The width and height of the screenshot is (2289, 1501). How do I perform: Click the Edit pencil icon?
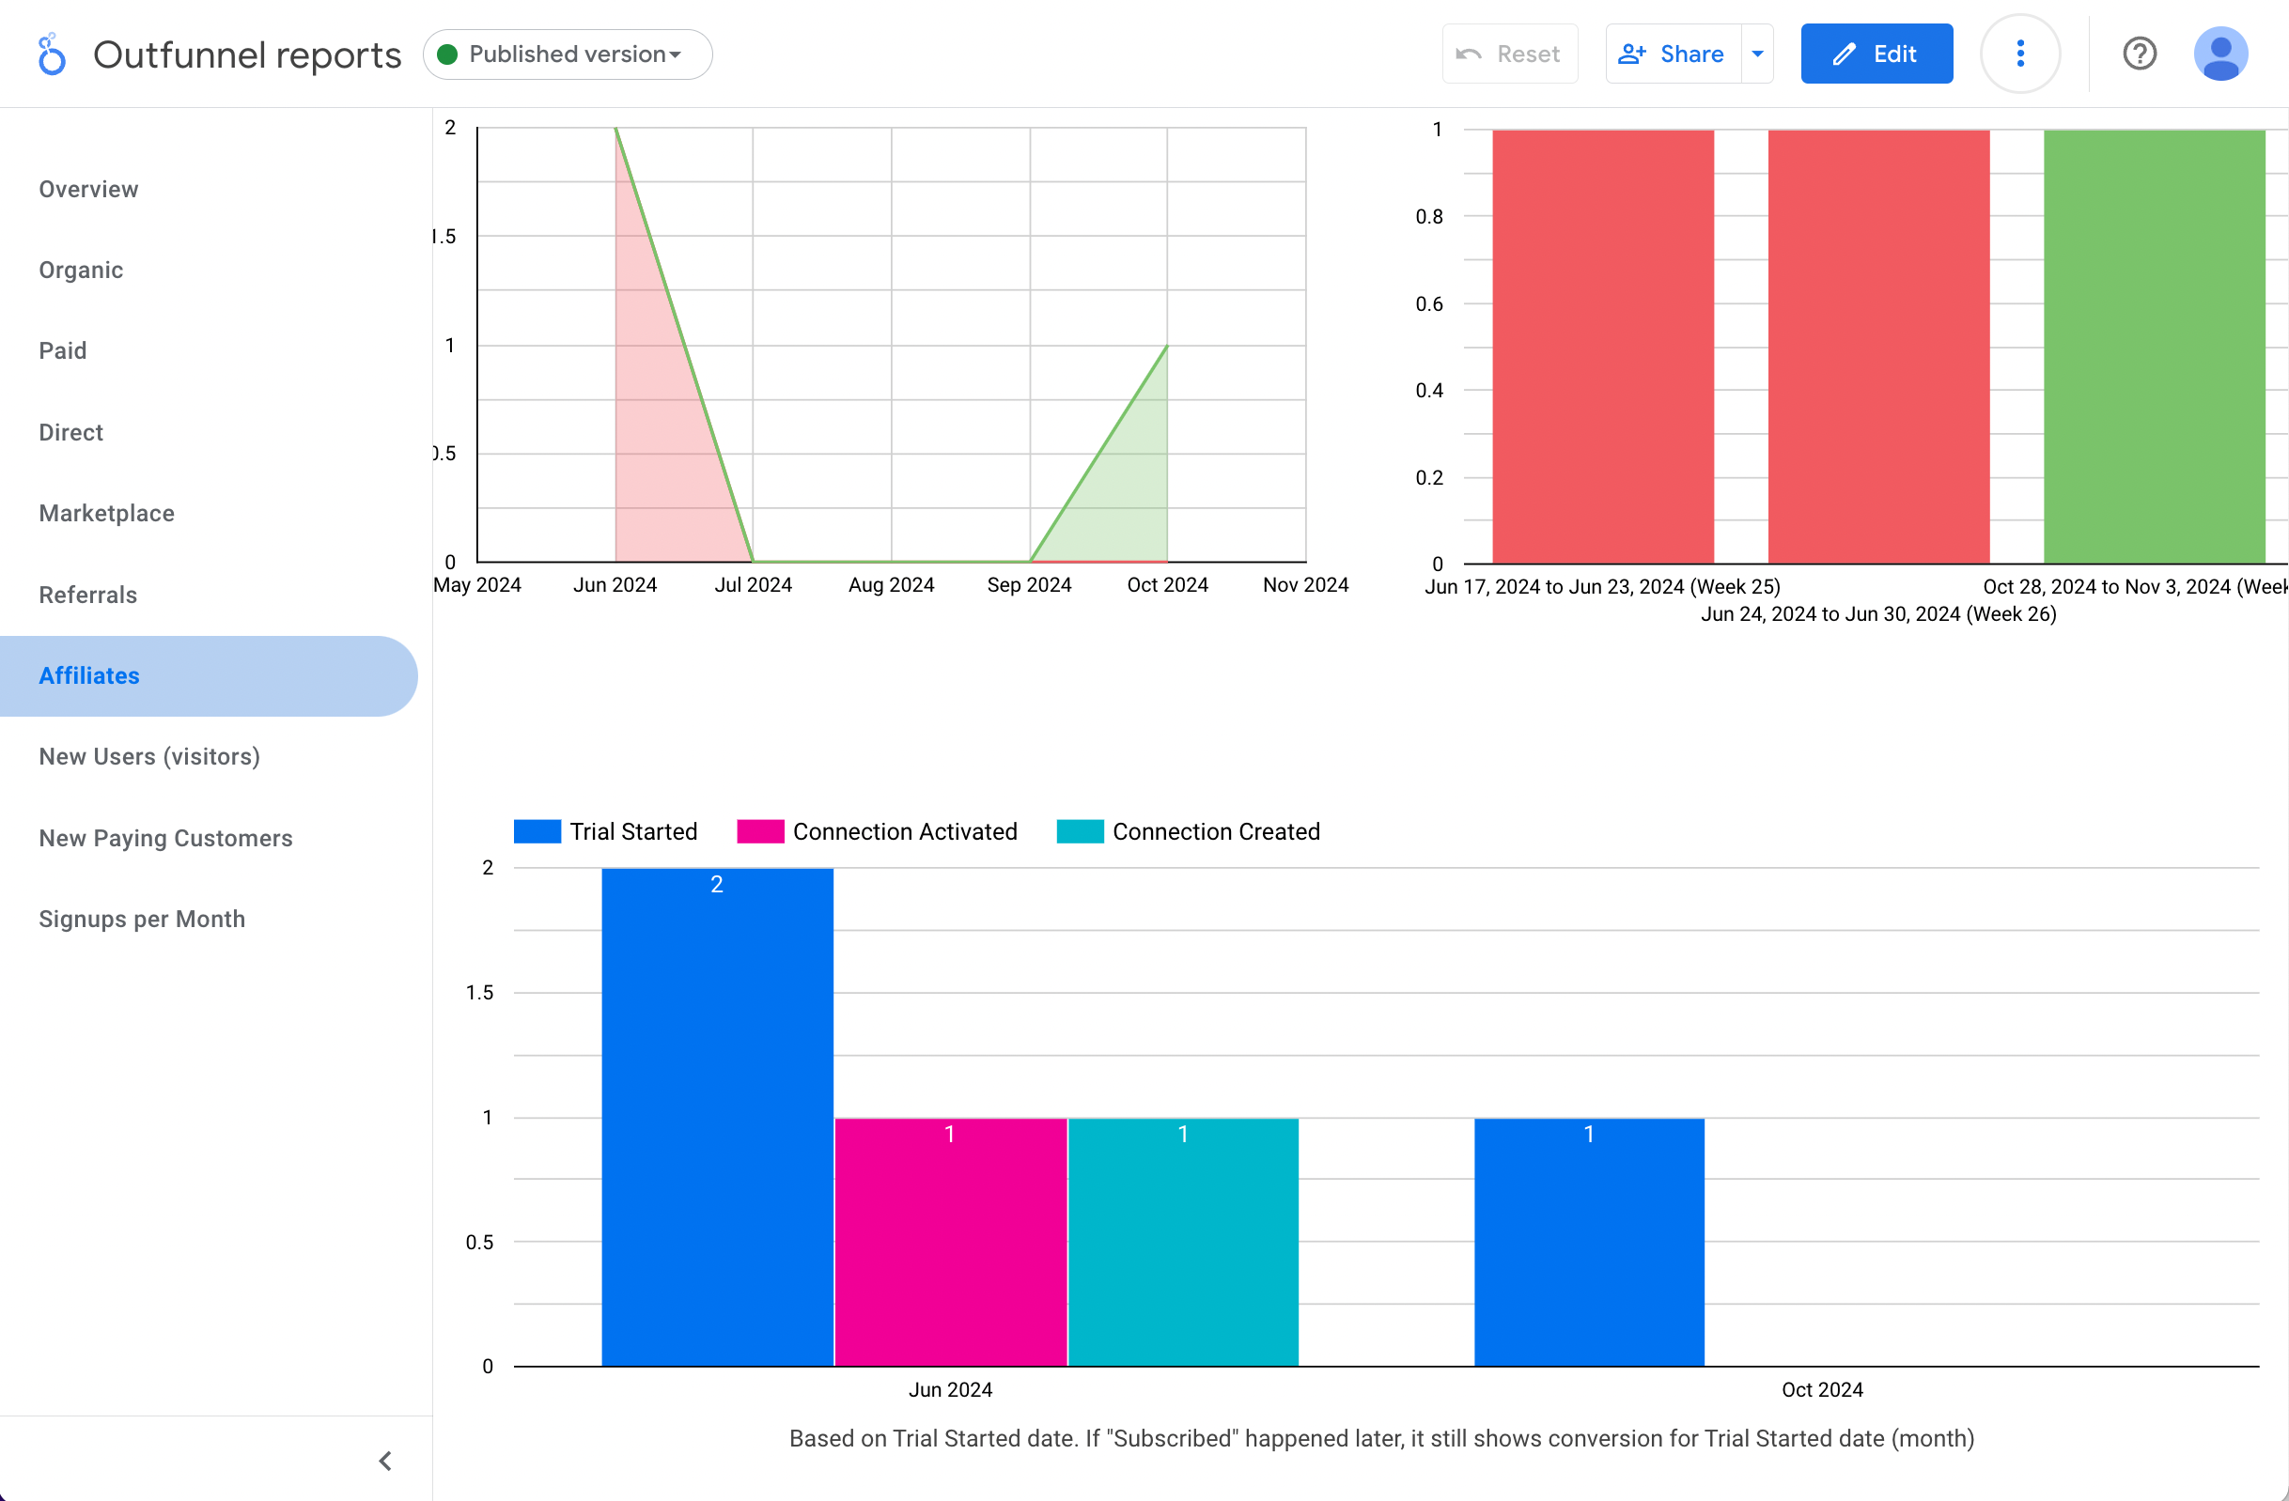(x=1844, y=54)
